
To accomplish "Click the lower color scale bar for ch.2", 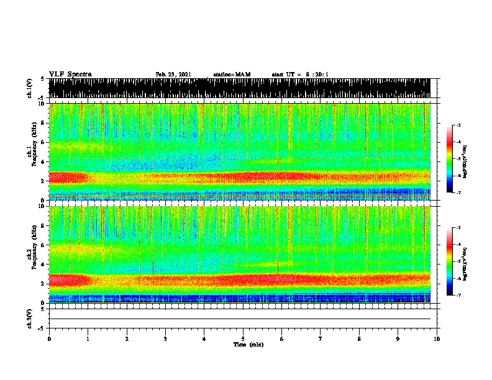I will 450,261.
